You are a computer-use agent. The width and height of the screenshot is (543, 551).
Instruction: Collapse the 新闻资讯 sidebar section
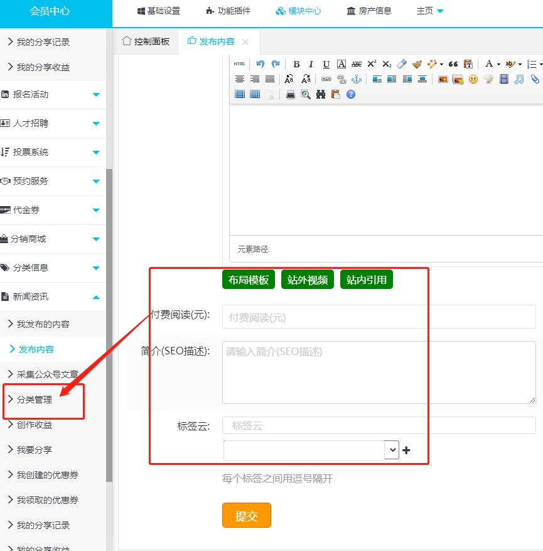pos(96,297)
